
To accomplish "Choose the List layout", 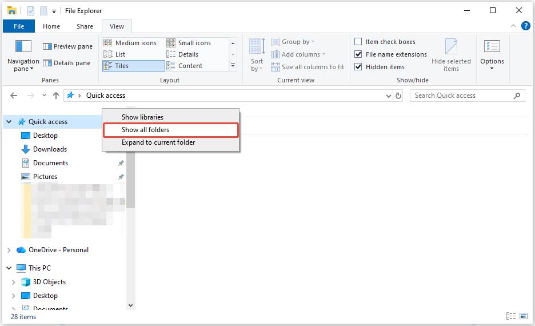I will click(x=114, y=54).
